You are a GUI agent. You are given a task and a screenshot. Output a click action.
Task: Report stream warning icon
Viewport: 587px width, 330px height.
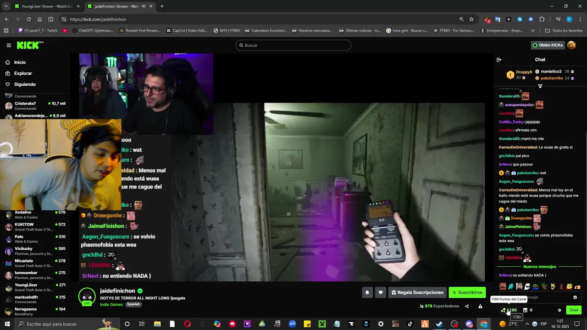pos(480,306)
